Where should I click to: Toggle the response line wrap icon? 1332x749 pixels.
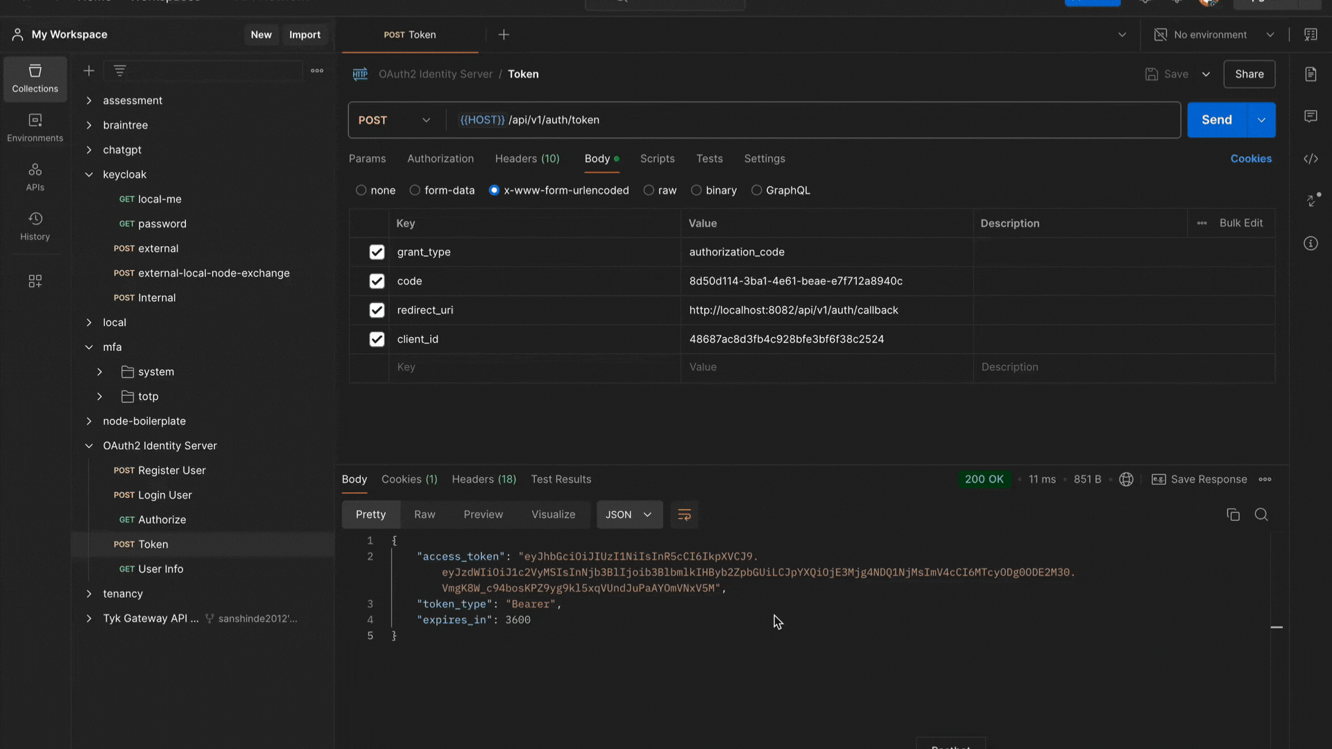pyautogui.click(x=684, y=515)
